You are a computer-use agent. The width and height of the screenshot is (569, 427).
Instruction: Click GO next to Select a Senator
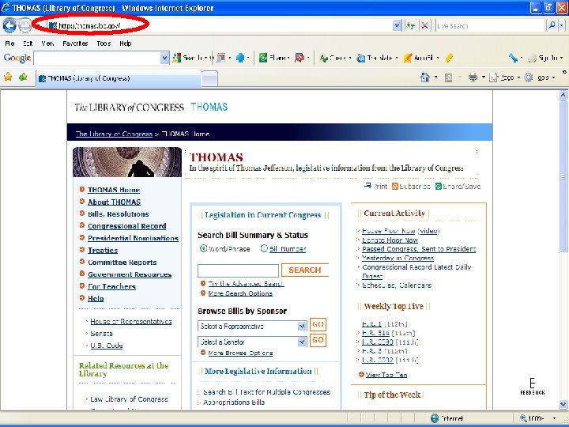[318, 340]
